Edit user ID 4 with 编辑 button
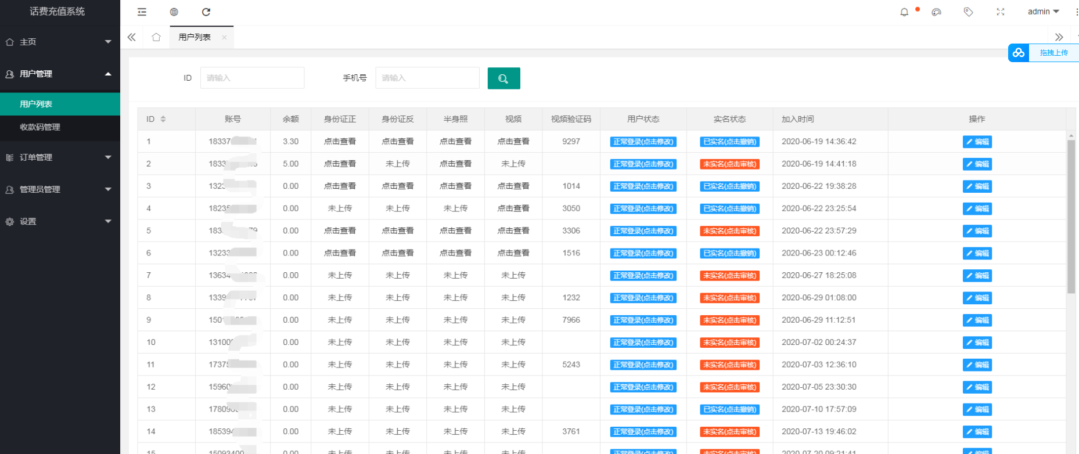The height and width of the screenshot is (454, 1079). pos(977,209)
